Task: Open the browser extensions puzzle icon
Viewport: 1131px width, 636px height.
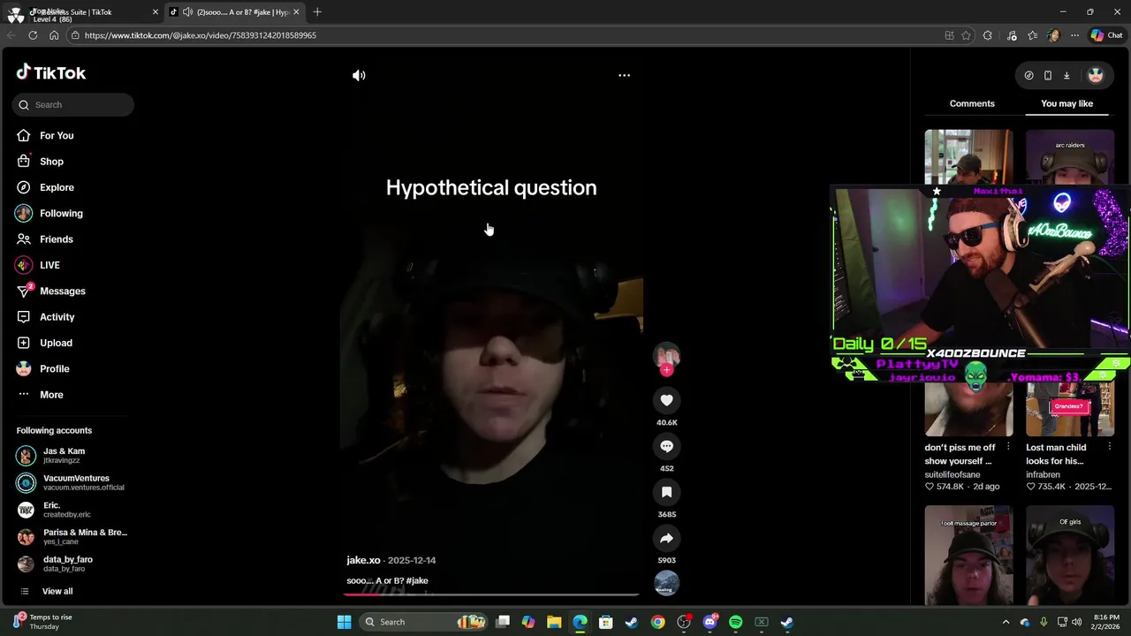Action: pyautogui.click(x=987, y=35)
